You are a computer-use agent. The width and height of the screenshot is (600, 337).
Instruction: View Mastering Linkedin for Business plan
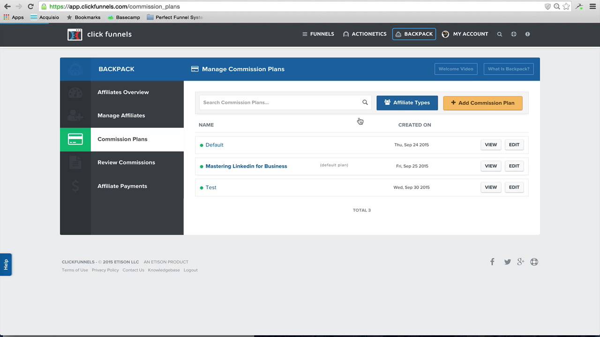click(x=491, y=166)
